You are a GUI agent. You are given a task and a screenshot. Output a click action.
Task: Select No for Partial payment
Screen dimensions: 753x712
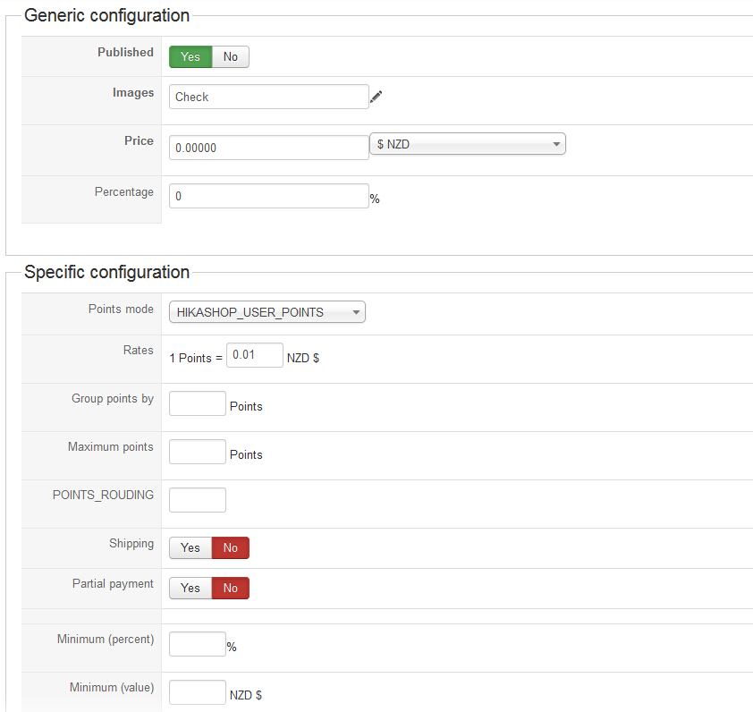(x=231, y=588)
